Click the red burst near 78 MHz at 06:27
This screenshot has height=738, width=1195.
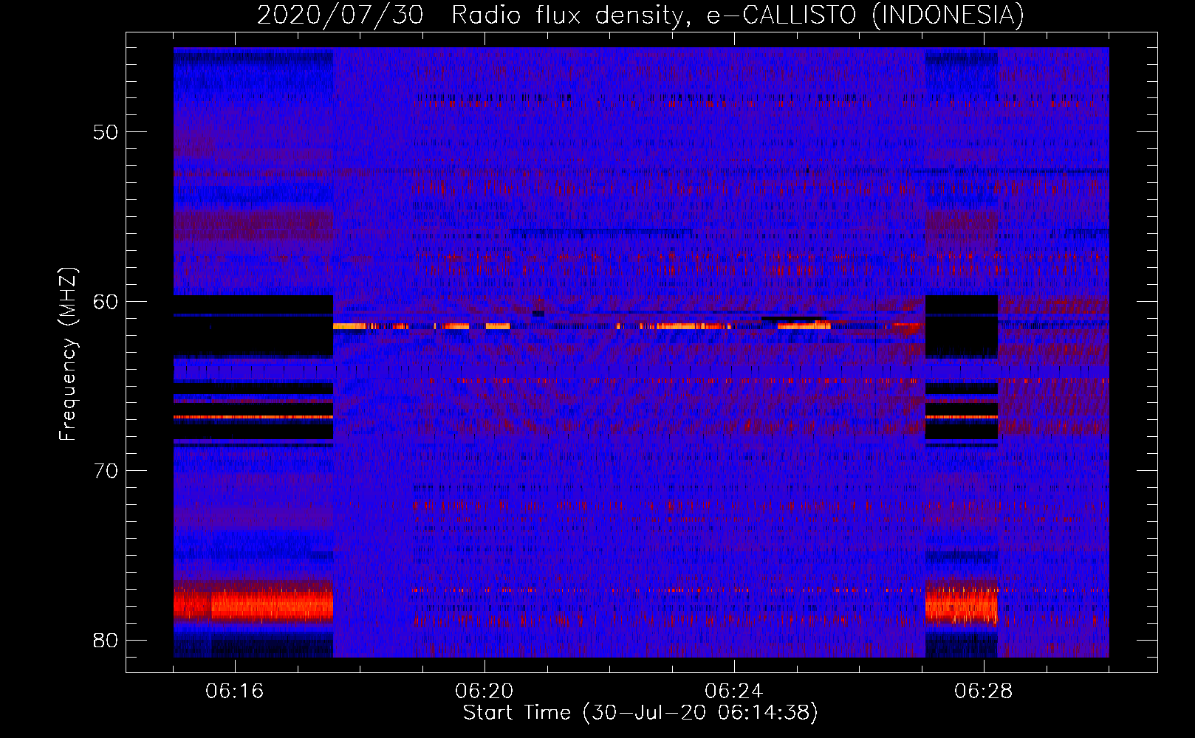(x=962, y=605)
